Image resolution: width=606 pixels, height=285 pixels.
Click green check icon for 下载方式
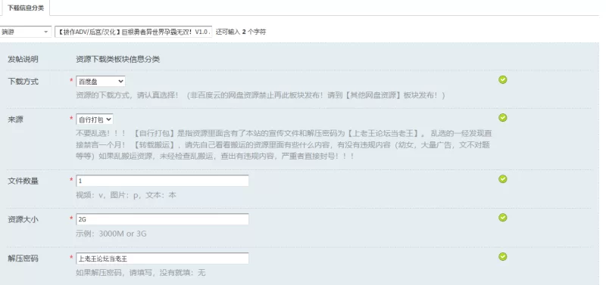[x=502, y=80]
